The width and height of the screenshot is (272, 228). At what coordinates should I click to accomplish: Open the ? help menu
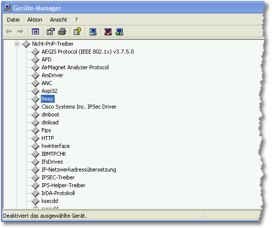(76, 20)
